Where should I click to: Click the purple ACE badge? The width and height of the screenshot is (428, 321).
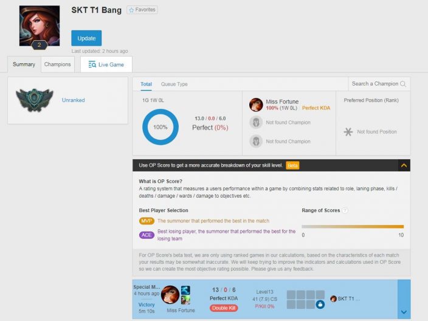tap(147, 235)
